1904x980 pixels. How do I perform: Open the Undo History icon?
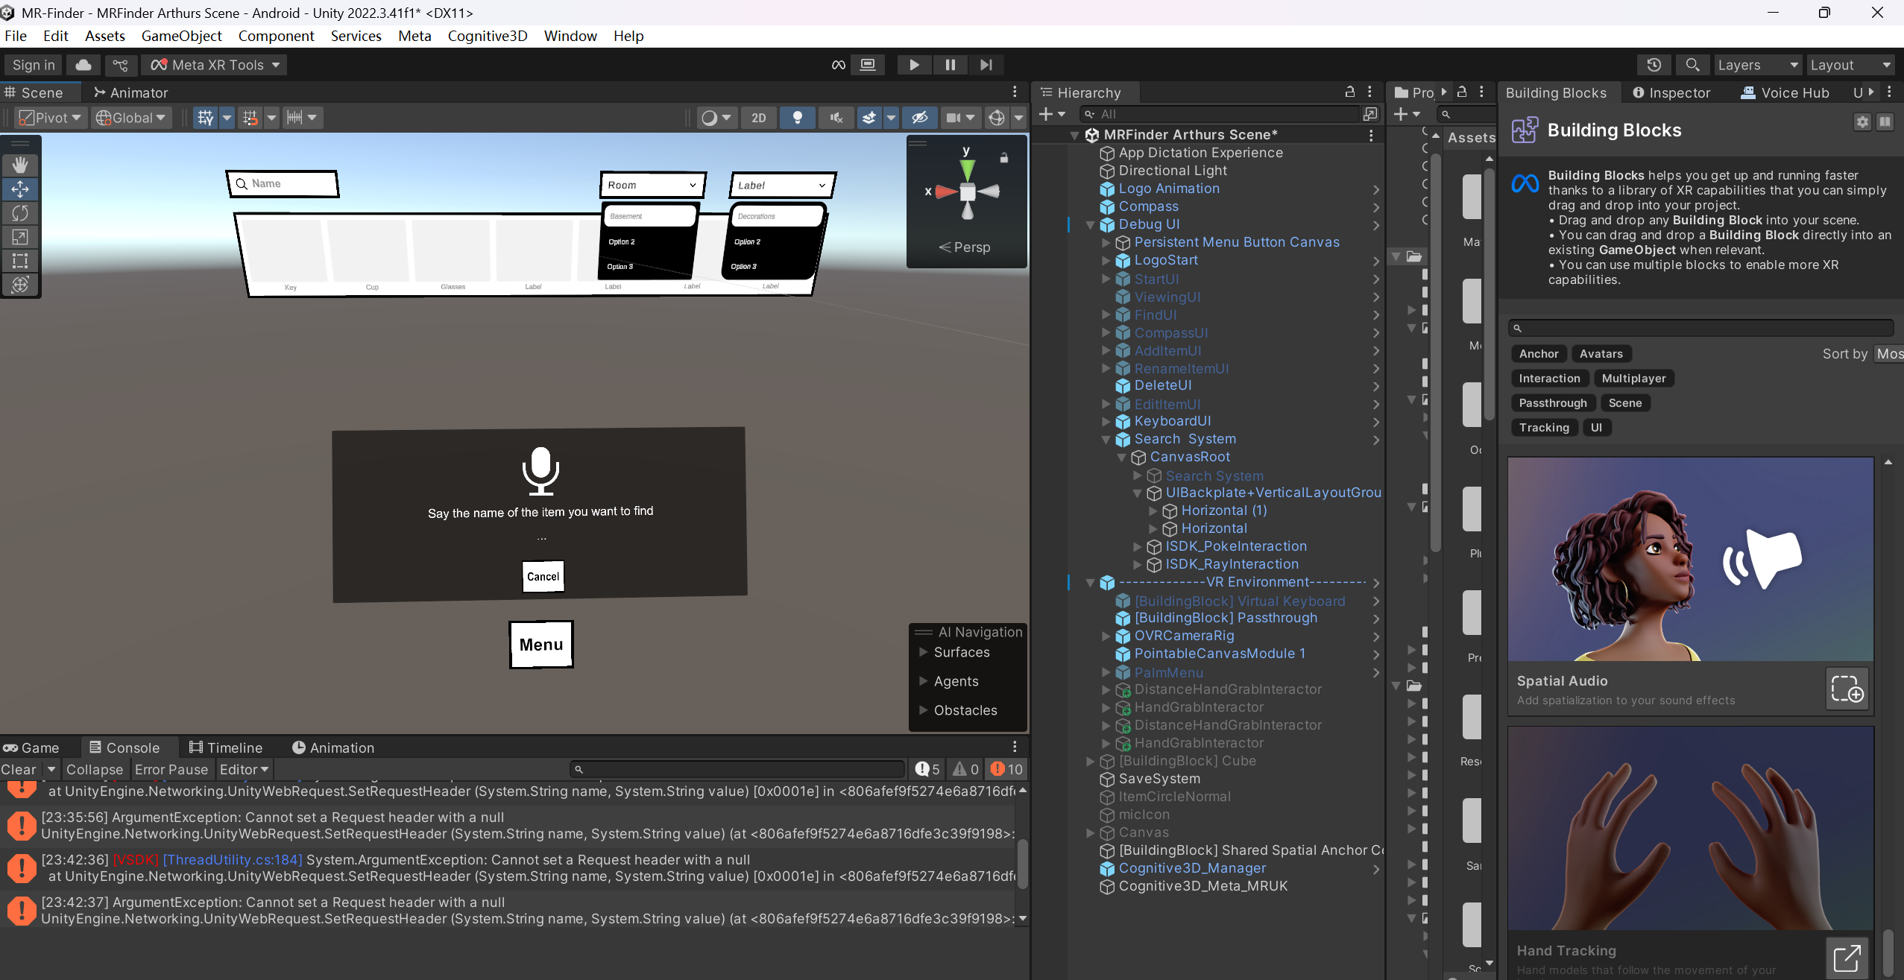pyautogui.click(x=1654, y=65)
